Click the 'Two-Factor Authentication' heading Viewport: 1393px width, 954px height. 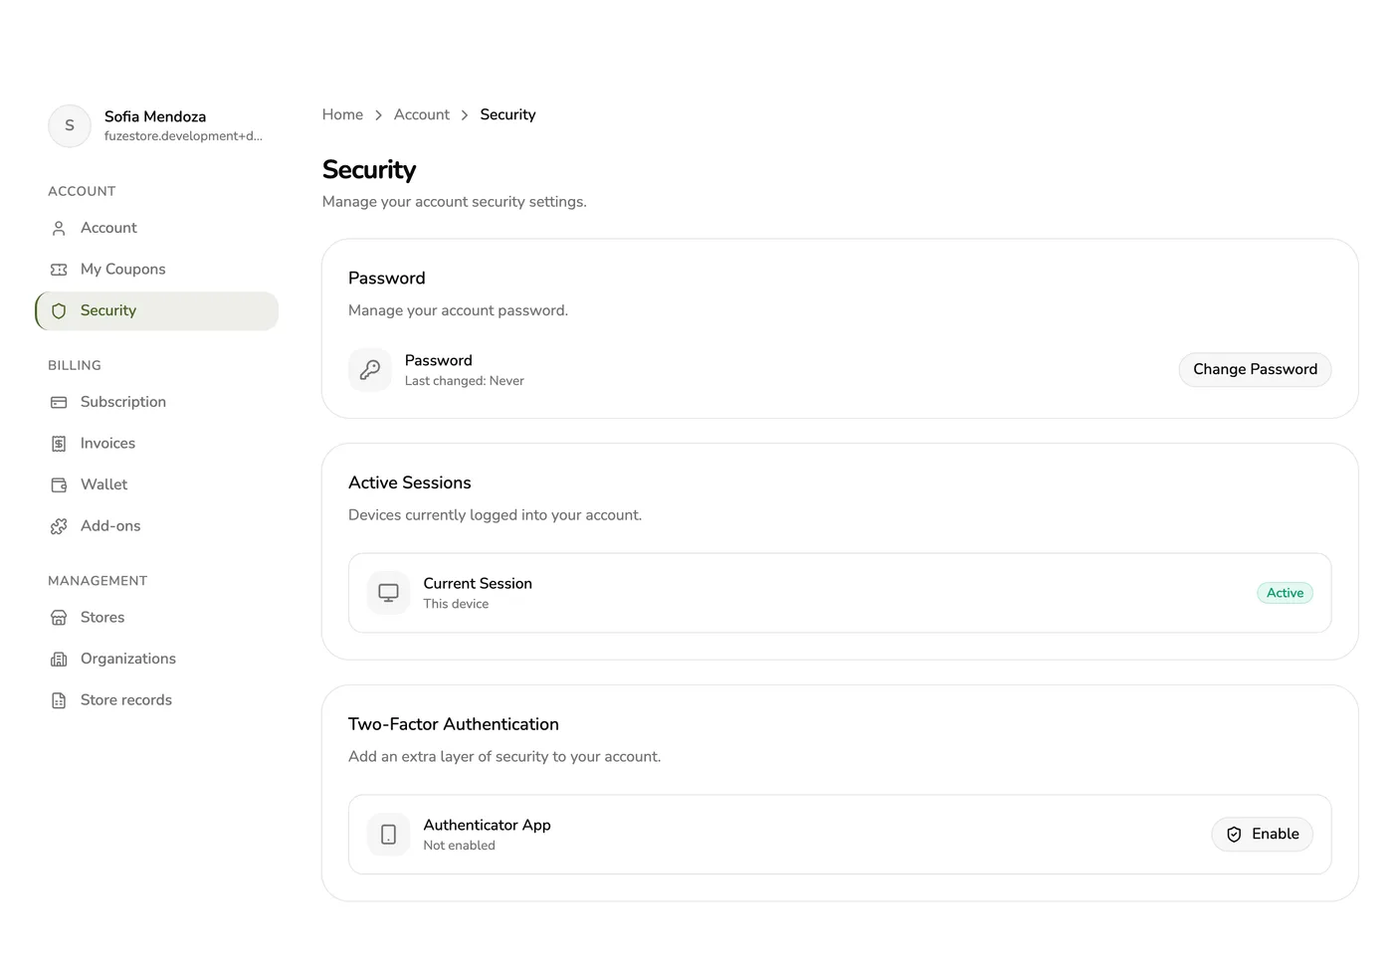454,724
